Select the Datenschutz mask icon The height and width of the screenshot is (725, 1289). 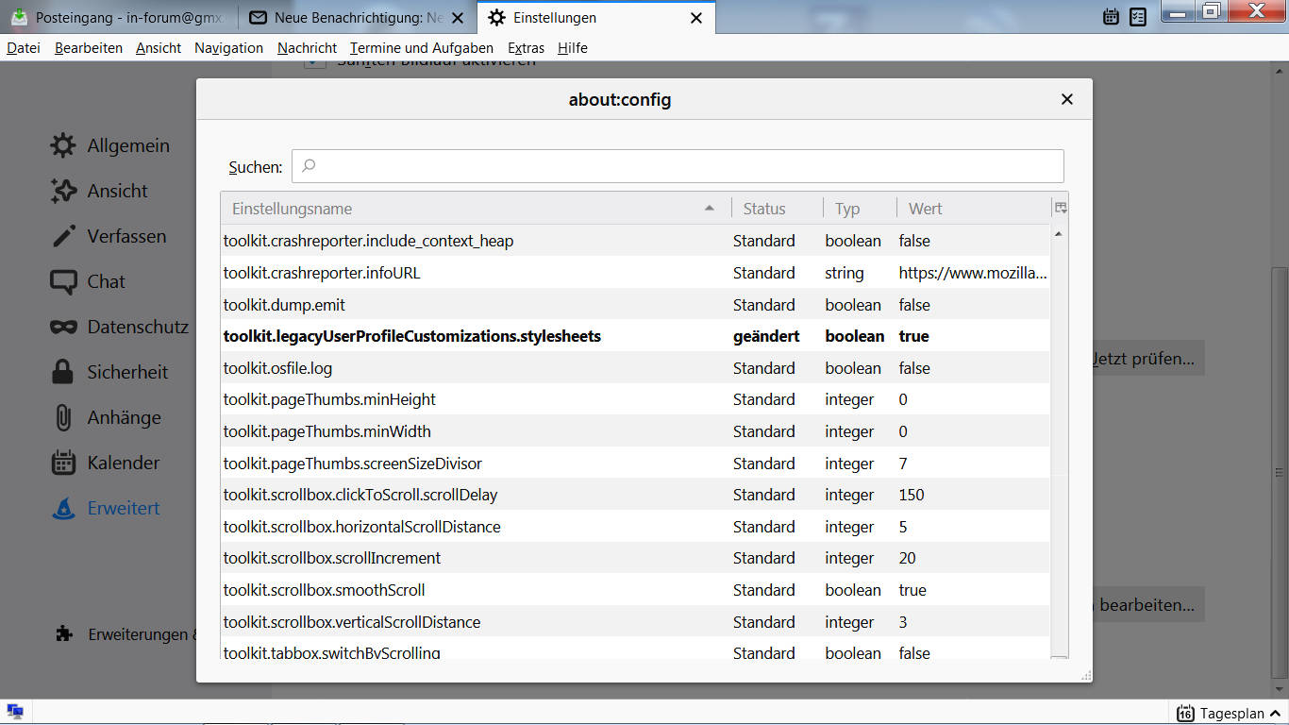(63, 327)
